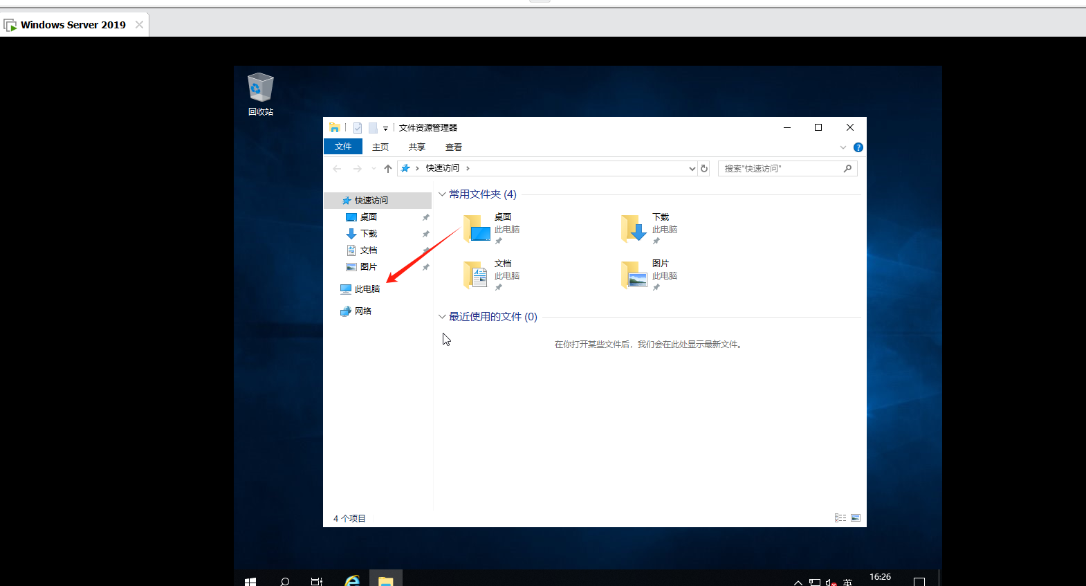This screenshot has width=1086, height=586.
Task: Click the Forward navigation arrow
Action: [x=358, y=169]
